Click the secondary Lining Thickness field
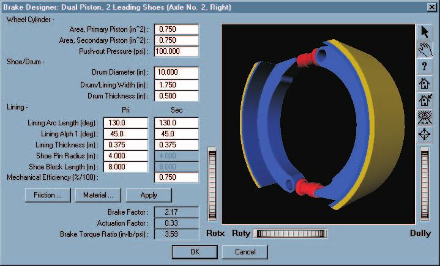Image resolution: width=440 pixels, height=266 pixels. (176, 145)
